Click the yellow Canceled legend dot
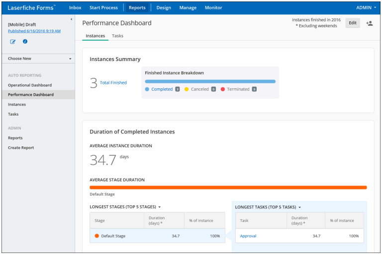This screenshot has width=382, height=254. click(x=187, y=89)
